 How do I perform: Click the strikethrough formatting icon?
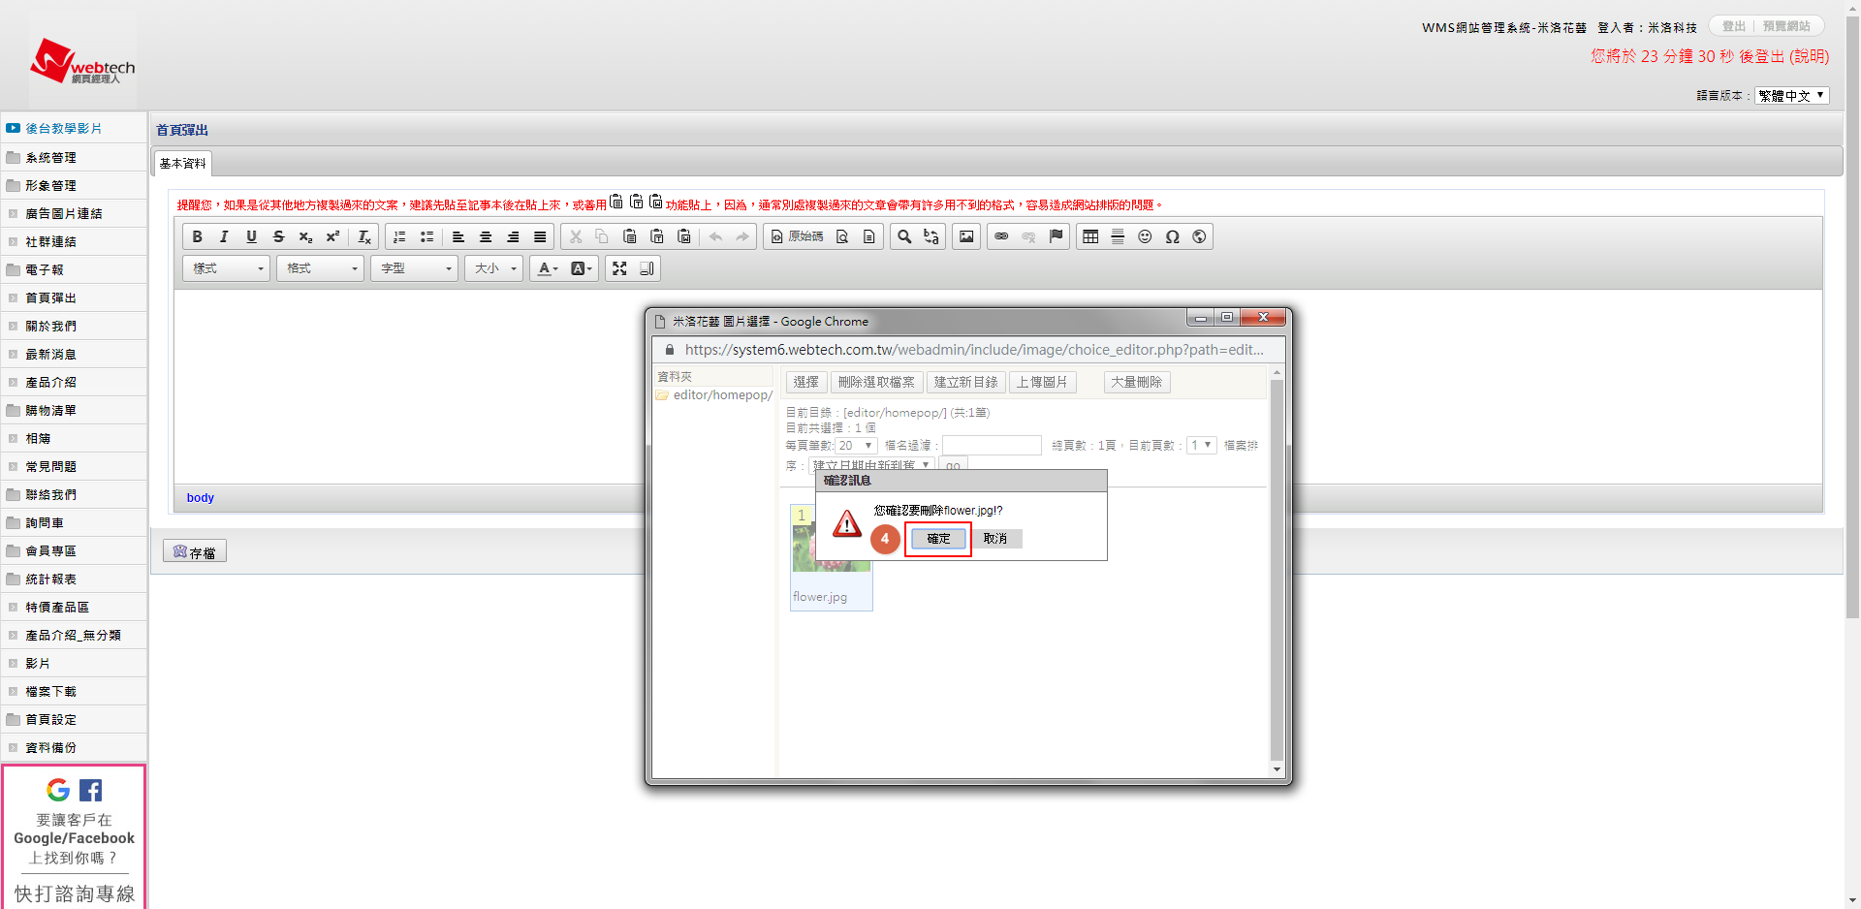coord(278,236)
